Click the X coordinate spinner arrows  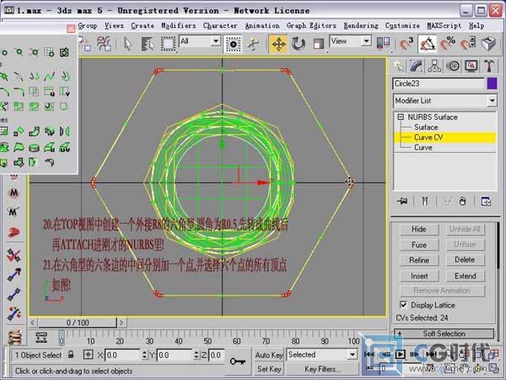click(x=144, y=355)
